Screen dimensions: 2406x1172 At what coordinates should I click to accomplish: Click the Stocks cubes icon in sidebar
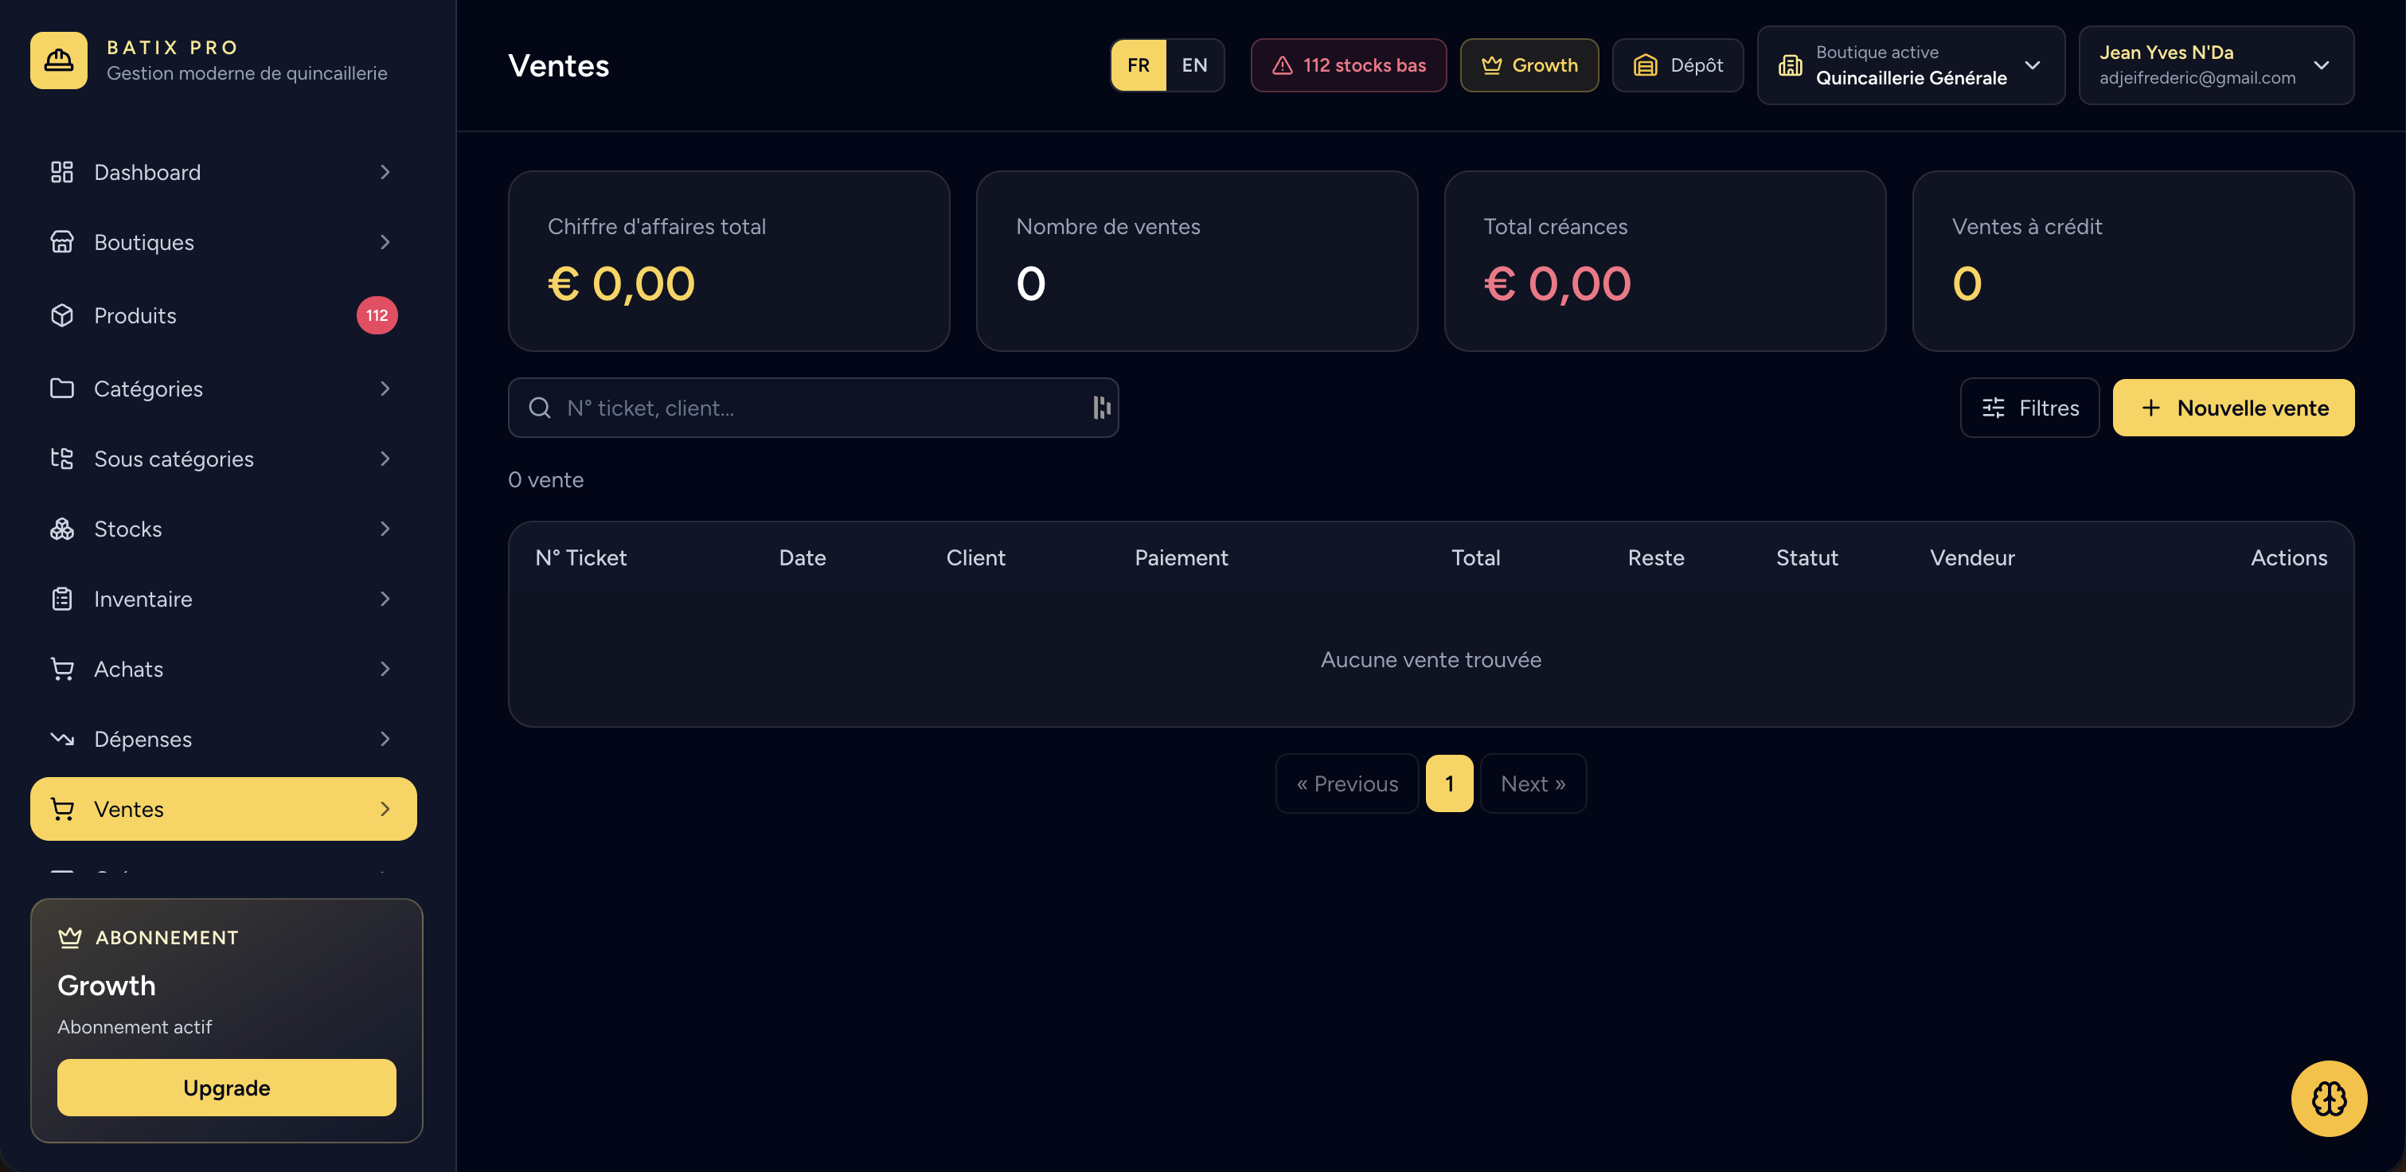61,529
